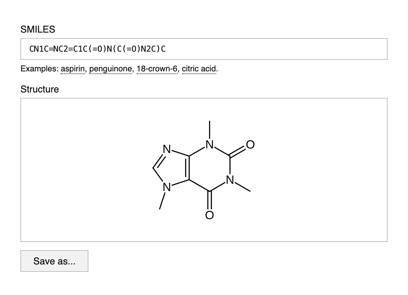Click the vertical double bond to the bottom oxygen

(x=210, y=201)
